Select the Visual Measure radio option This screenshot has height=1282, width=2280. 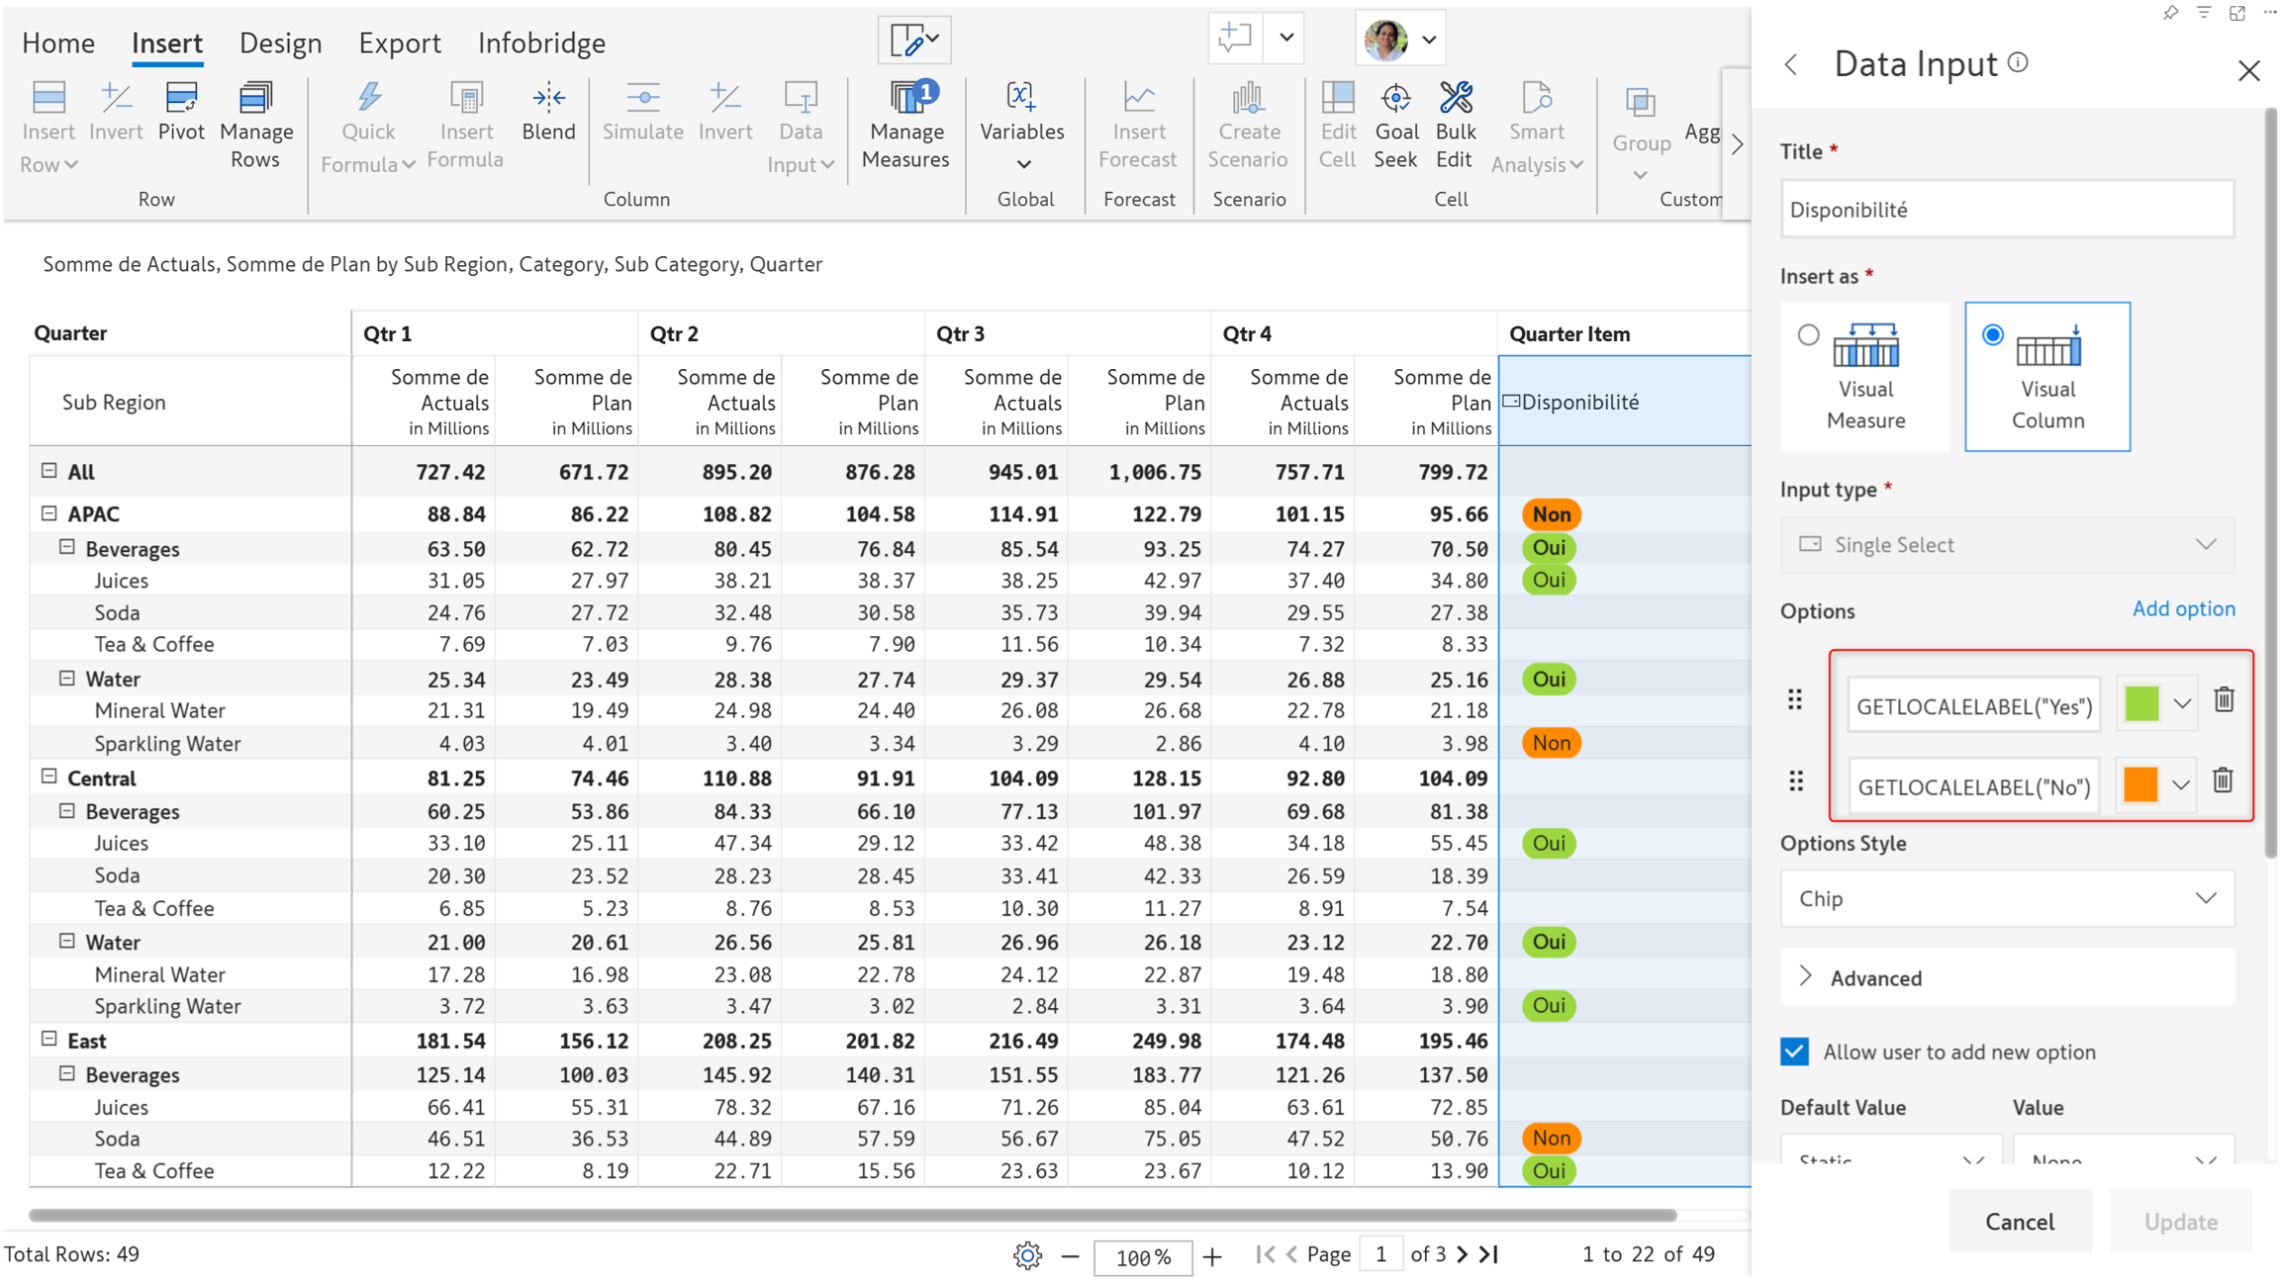[1809, 335]
